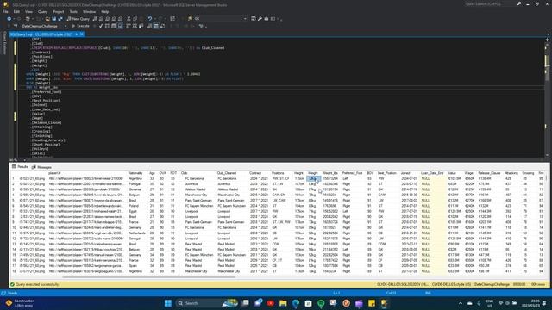Open Sticky Notes from the taskbar
Screen dimensions: 552x310
click(372, 303)
